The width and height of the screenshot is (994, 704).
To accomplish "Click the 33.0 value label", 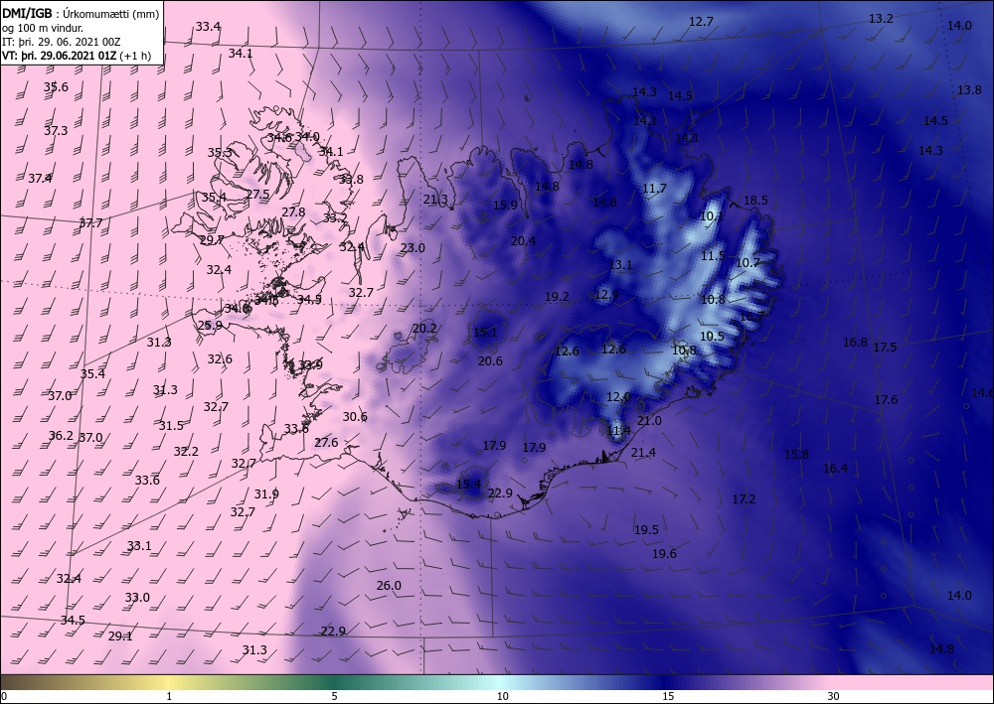I will (137, 599).
